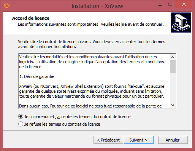Select the accept license terms radio button

click(x=21, y=117)
